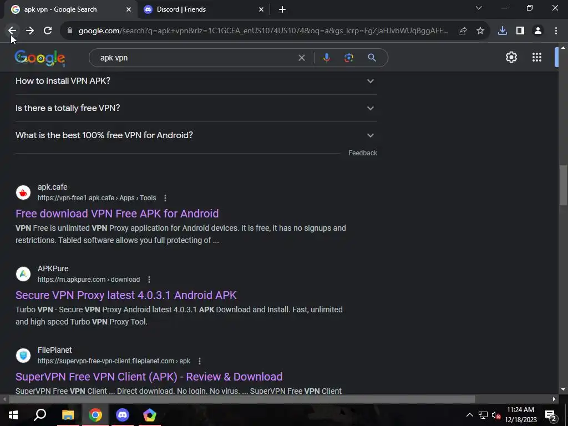Image resolution: width=568 pixels, height=426 pixels.
Task: Open more options for FilePlanet result
Action: pyautogui.click(x=200, y=361)
